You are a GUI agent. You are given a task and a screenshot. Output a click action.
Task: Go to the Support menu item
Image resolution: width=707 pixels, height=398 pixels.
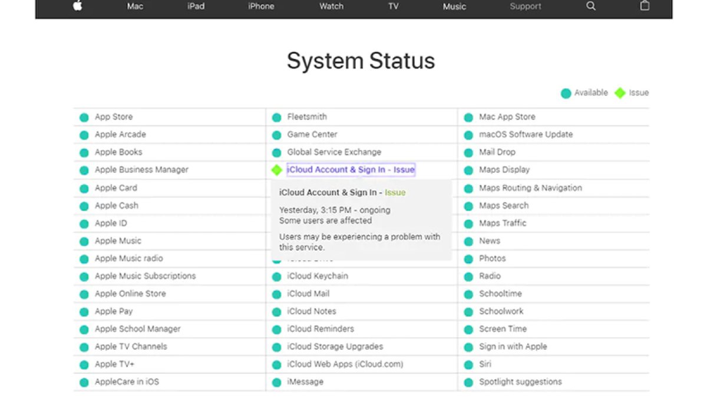click(x=526, y=6)
